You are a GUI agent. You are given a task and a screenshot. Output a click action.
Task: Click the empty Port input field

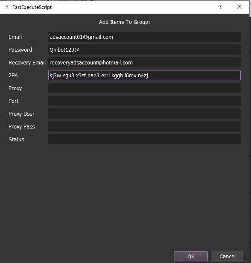(144, 101)
